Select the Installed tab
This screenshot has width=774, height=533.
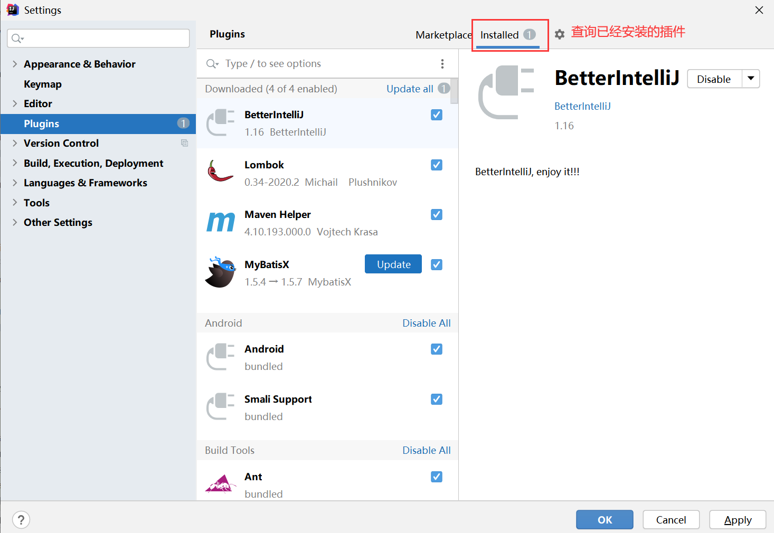(x=508, y=35)
